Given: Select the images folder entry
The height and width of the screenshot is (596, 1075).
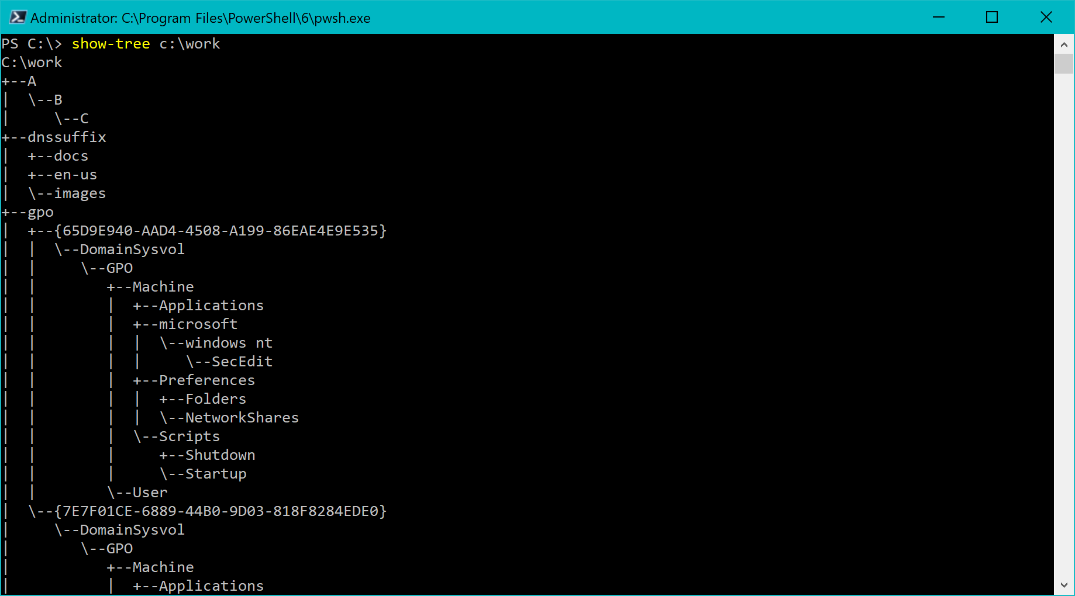Looking at the screenshot, I should (x=79, y=193).
